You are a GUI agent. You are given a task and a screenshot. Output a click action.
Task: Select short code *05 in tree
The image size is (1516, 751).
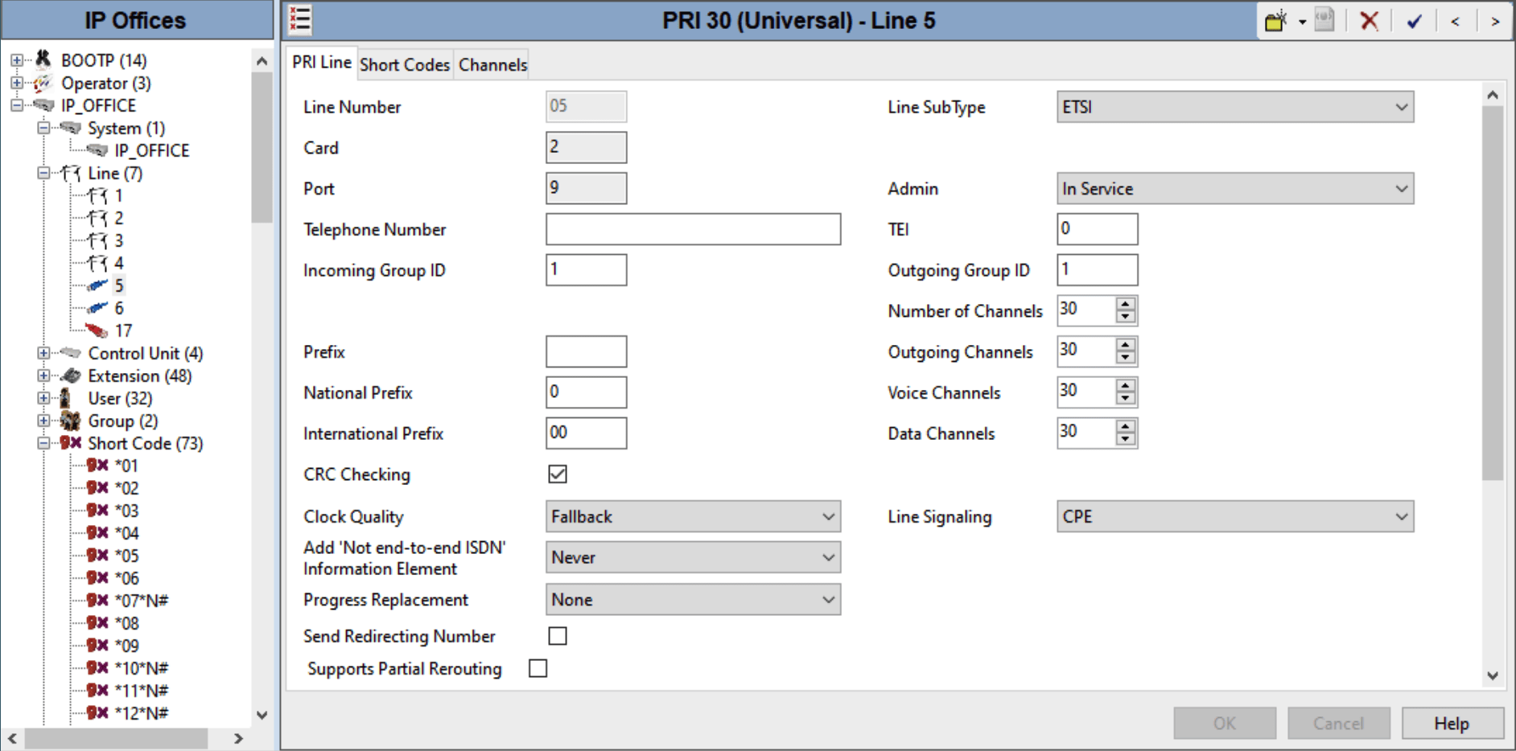coord(126,556)
